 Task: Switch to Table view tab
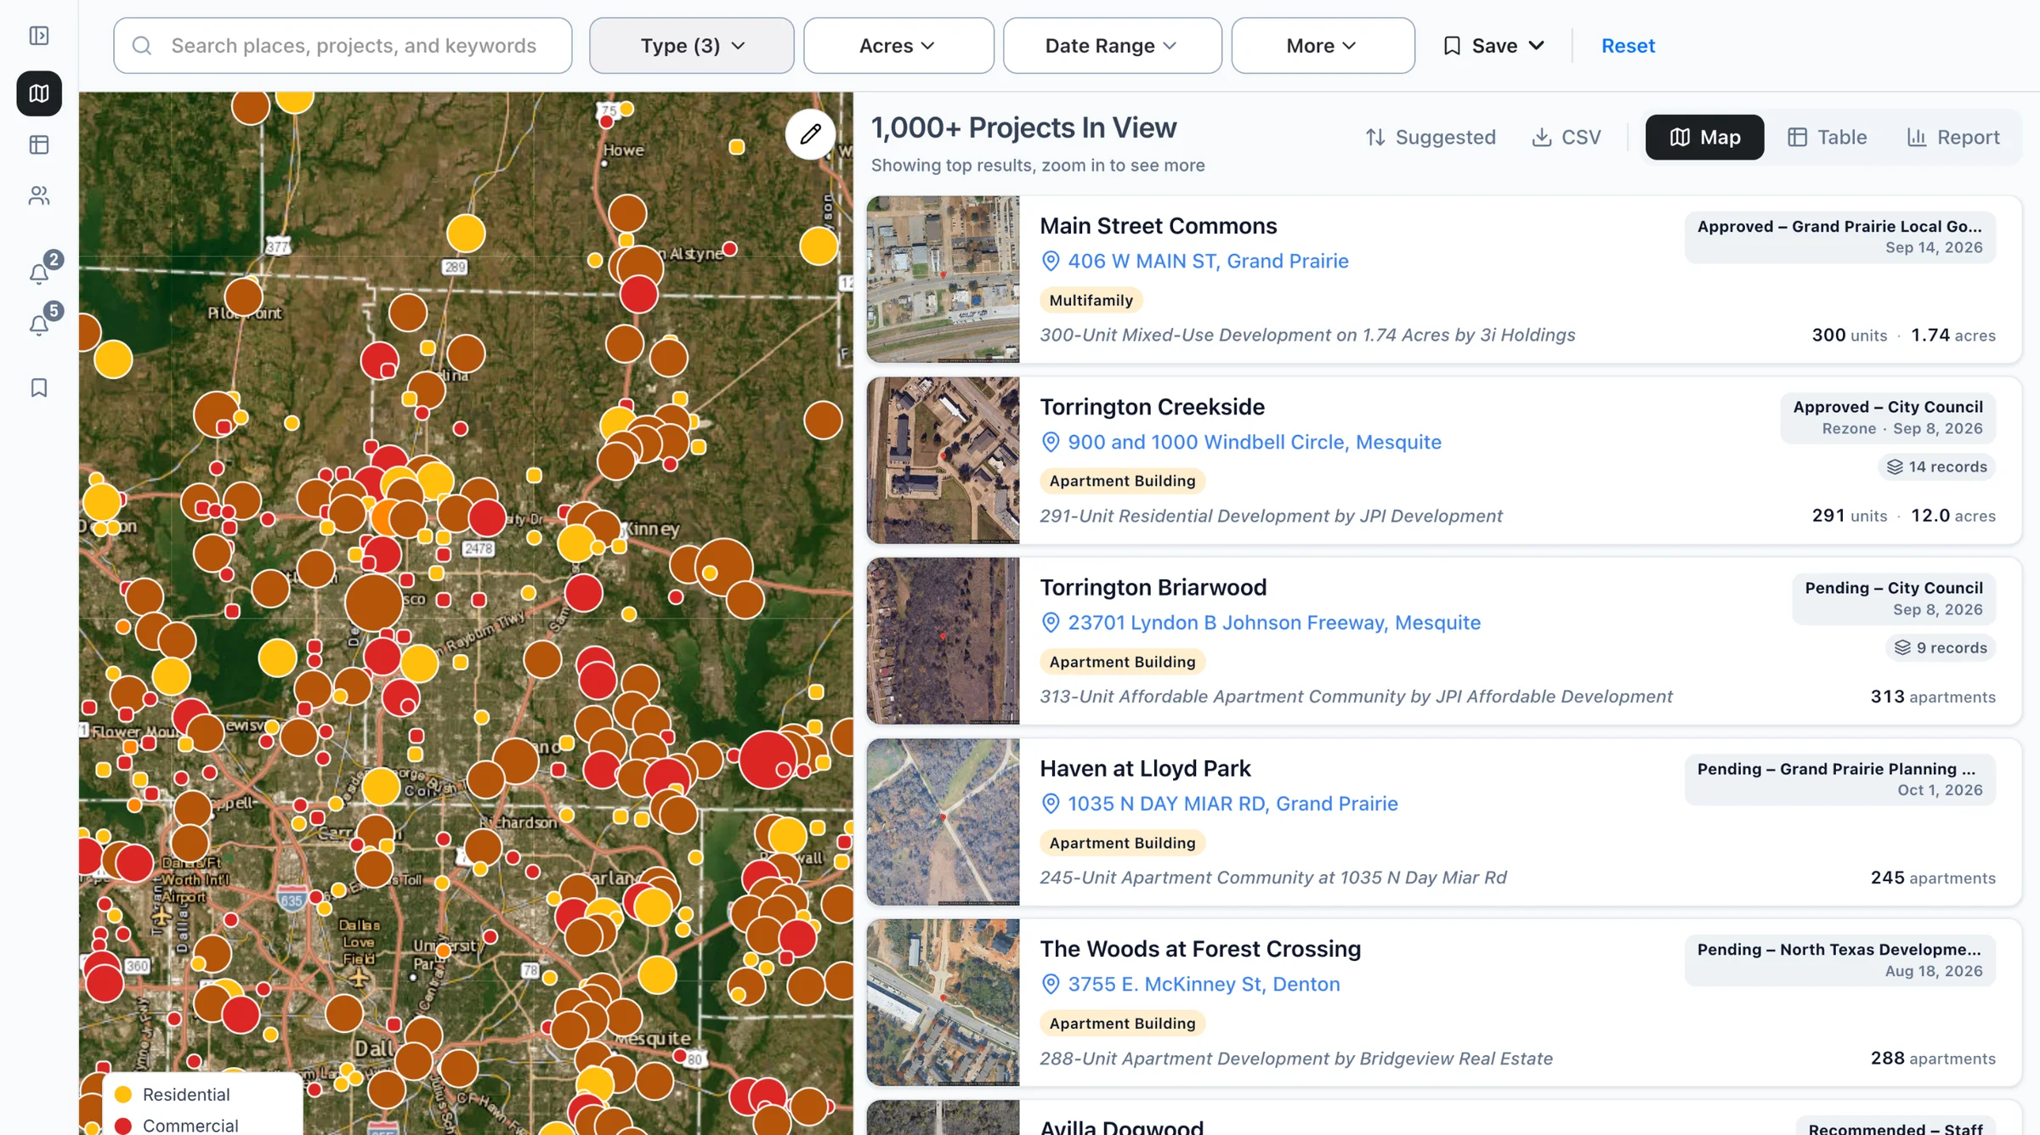pos(1827,138)
